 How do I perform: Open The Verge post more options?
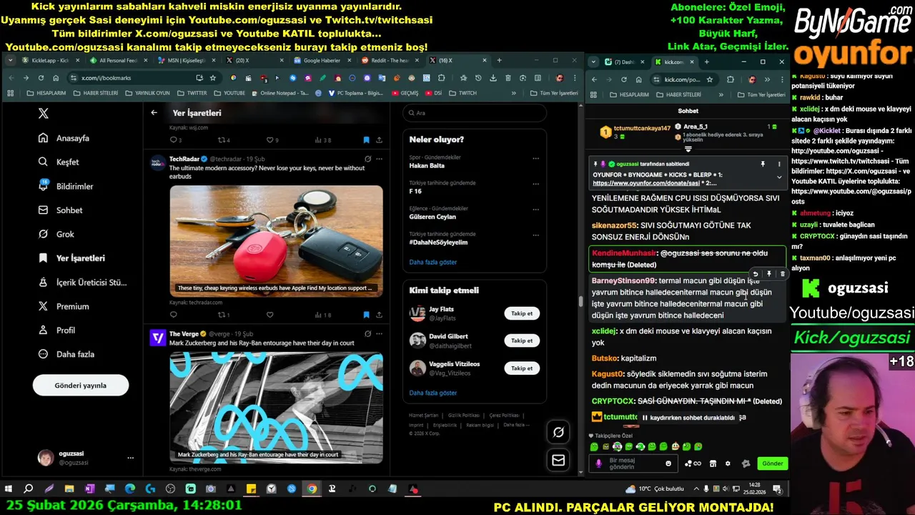coord(379,334)
